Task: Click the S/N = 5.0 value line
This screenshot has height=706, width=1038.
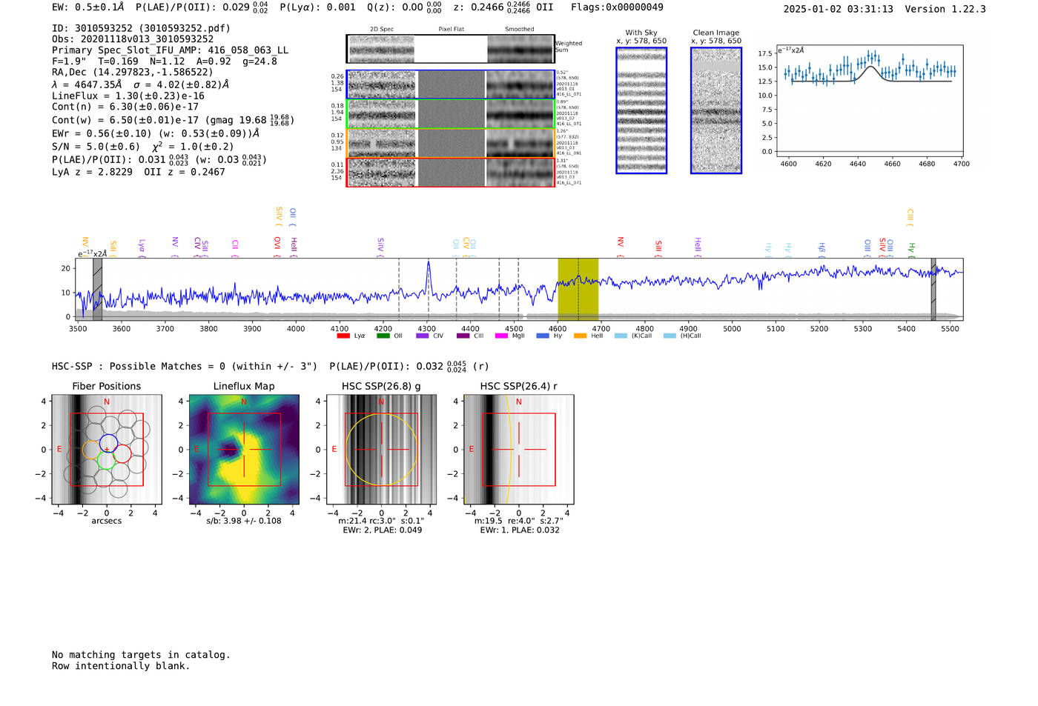Action: pos(143,146)
